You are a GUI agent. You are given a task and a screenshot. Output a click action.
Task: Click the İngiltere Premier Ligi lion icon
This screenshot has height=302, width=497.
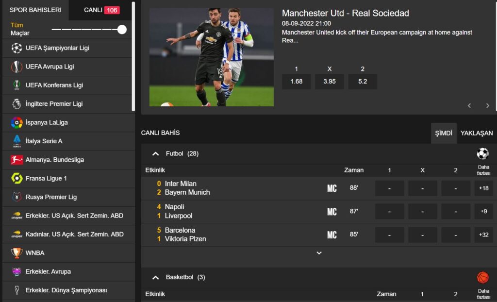tap(17, 104)
